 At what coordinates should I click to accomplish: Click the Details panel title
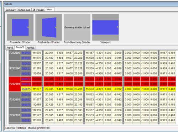tap(8, 4)
